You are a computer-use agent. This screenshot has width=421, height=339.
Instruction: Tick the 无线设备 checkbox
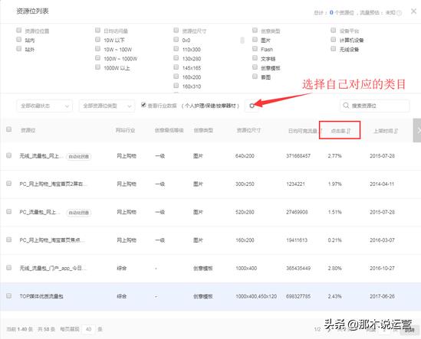[334, 48]
